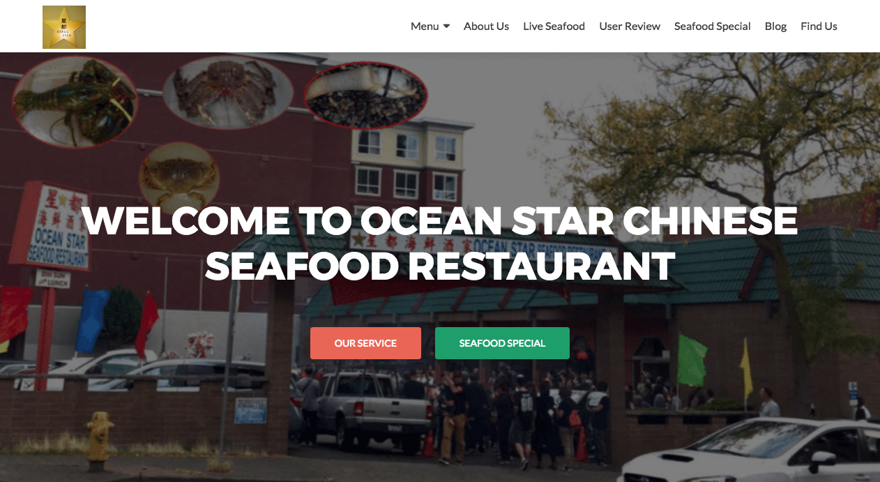The height and width of the screenshot is (482, 880).
Task: Click the Ocean Star gold logo
Action: pos(64,27)
